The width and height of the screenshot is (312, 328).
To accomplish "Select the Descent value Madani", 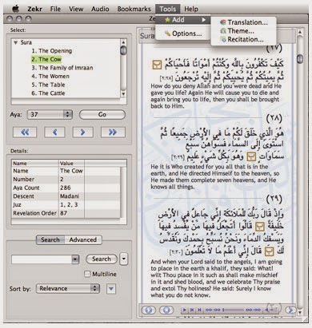I will click(x=70, y=196).
